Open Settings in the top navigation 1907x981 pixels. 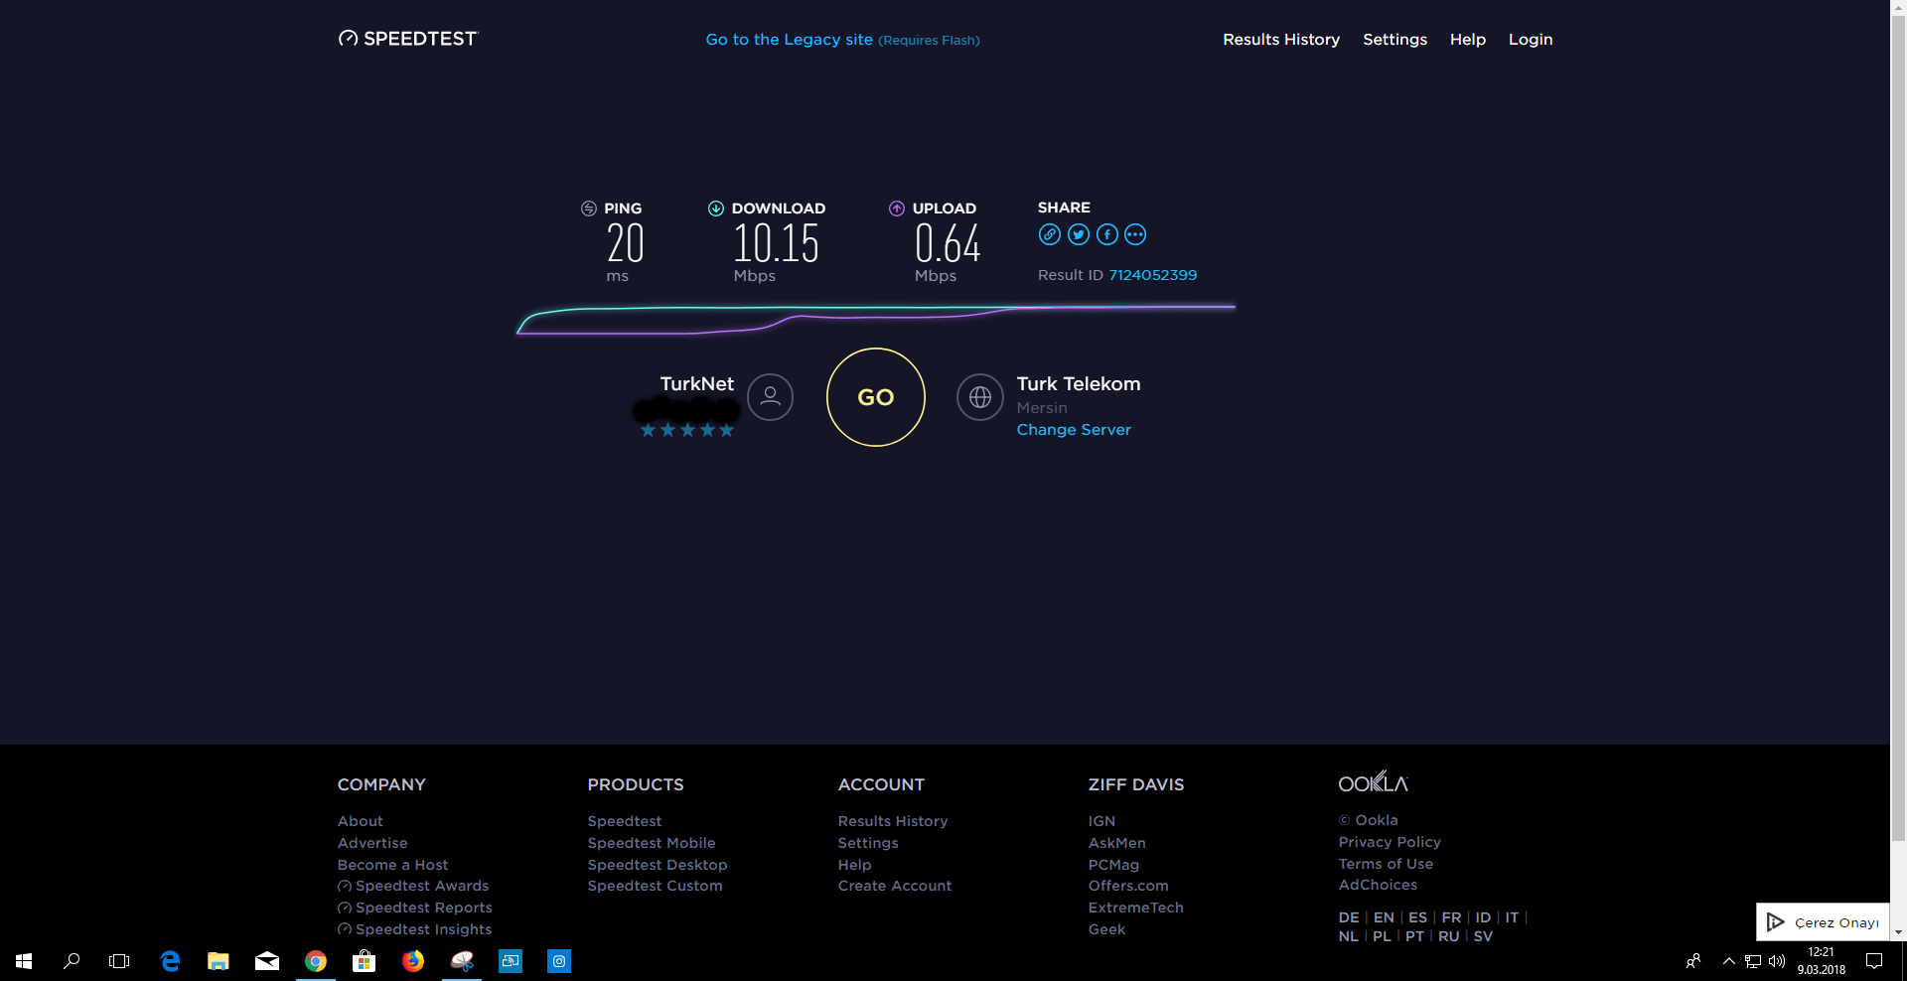click(x=1394, y=40)
